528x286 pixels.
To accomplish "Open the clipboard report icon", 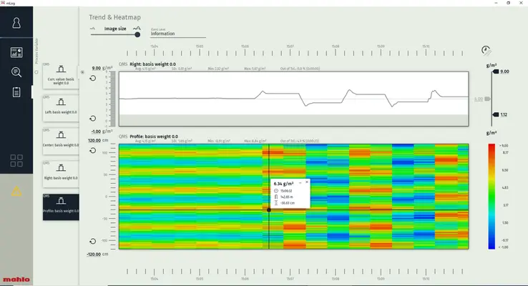I will coord(16,92).
